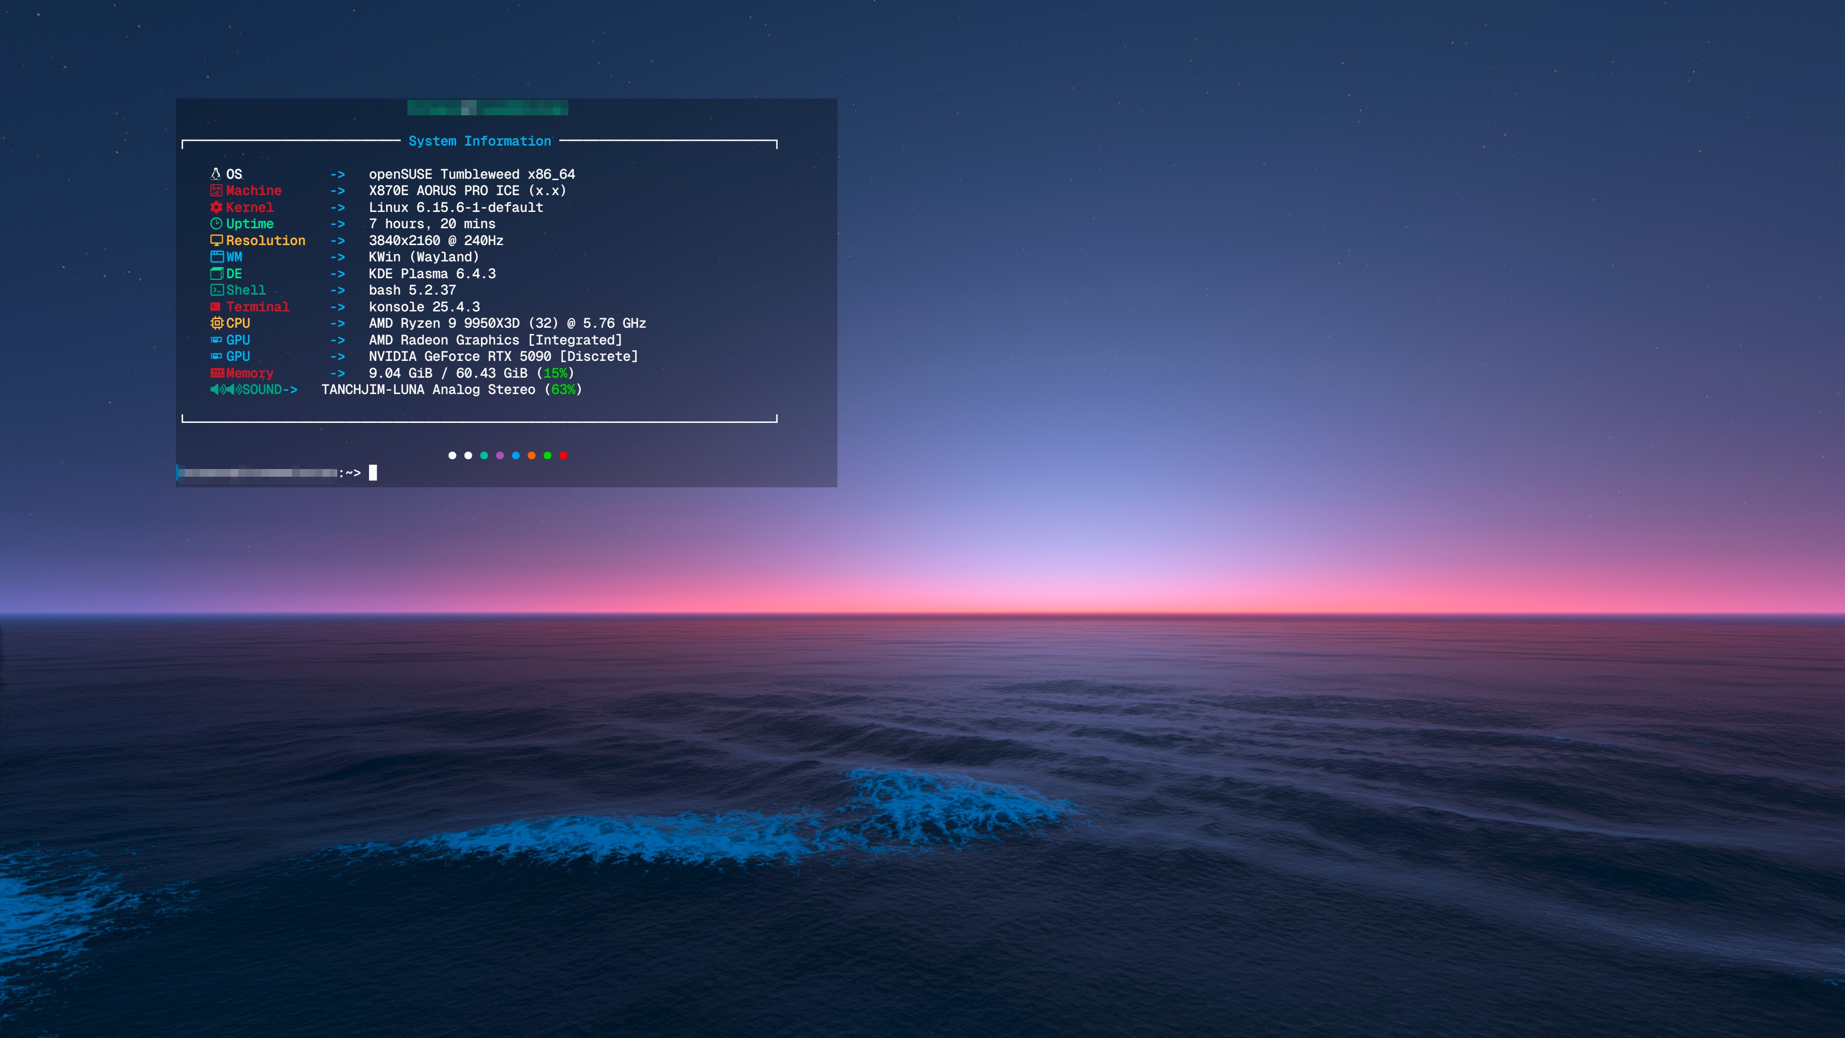Click the 'Terminal' label
This screenshot has height=1038, width=1845.
pos(258,307)
